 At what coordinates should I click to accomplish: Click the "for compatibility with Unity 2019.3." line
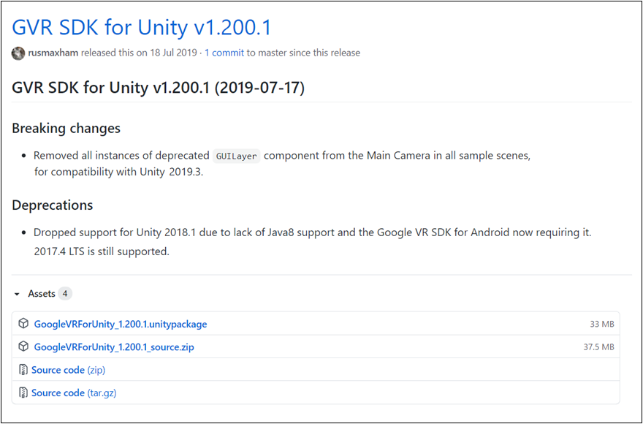click(119, 172)
